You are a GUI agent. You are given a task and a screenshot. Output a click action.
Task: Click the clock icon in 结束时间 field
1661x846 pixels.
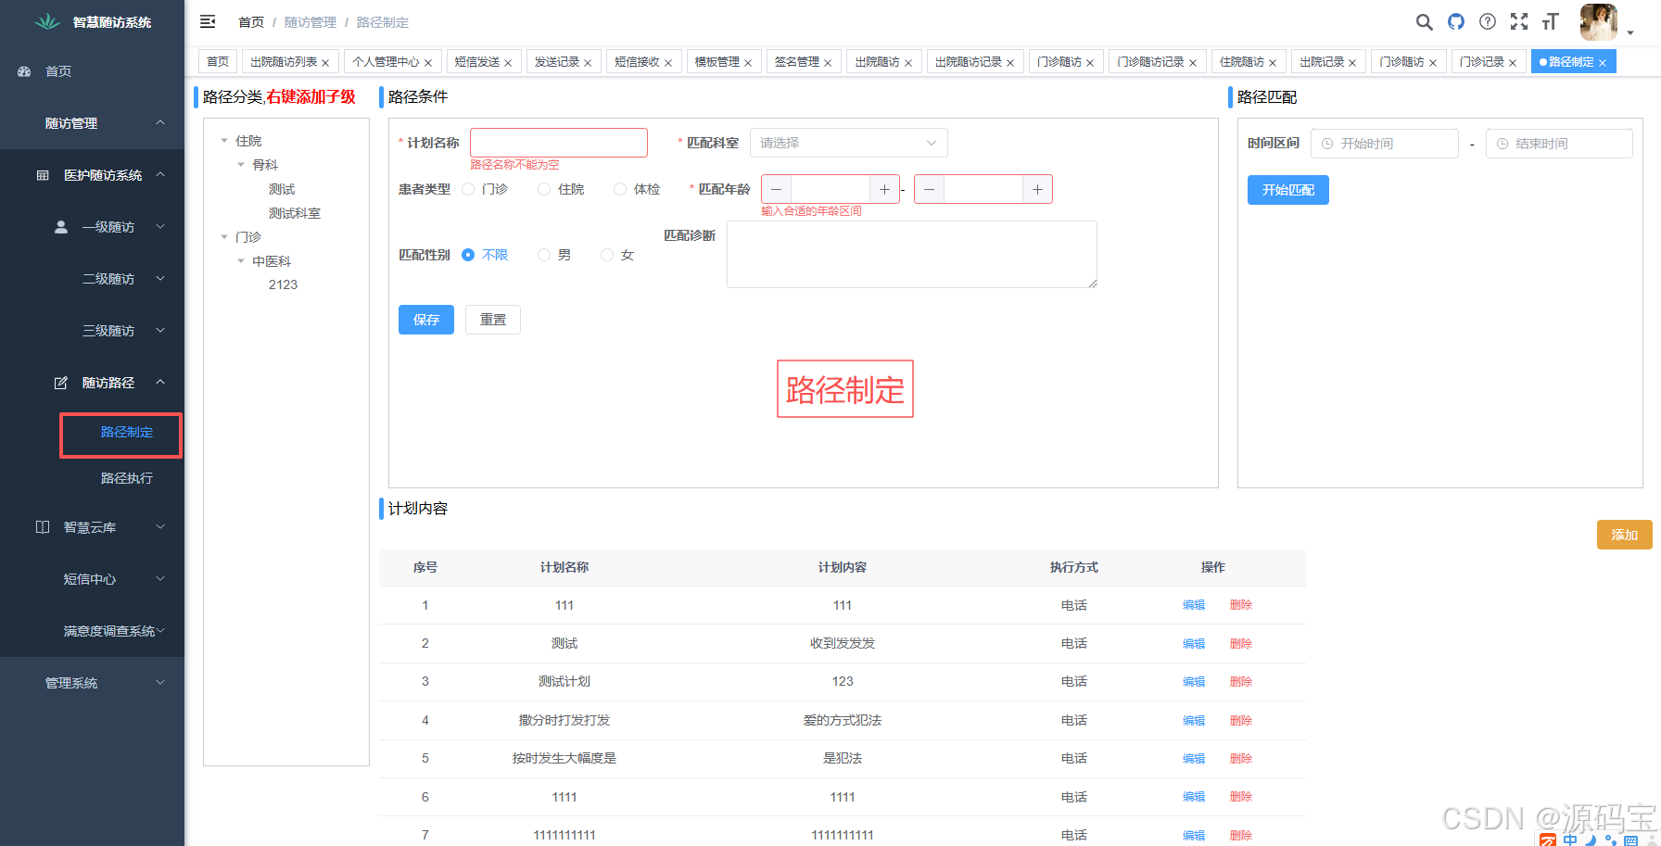[1503, 144]
